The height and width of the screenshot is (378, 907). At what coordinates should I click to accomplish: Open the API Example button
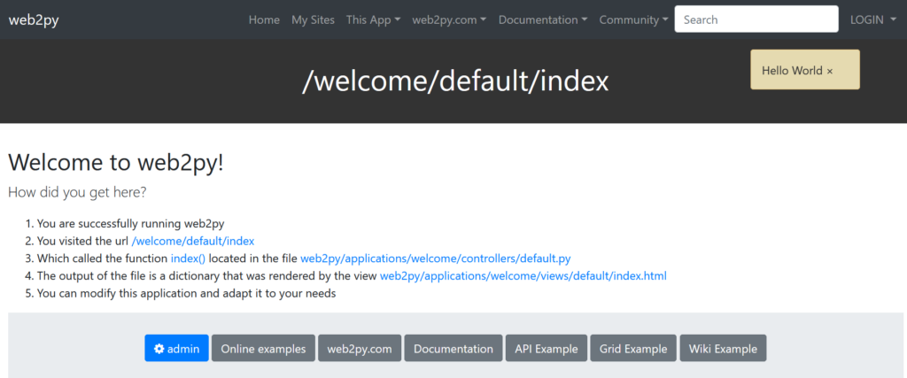click(546, 348)
